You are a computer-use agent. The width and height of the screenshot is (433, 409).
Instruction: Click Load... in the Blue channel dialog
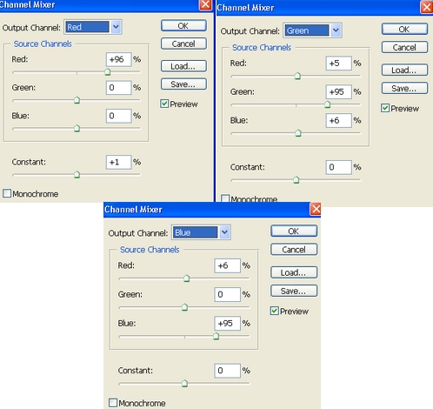point(294,272)
